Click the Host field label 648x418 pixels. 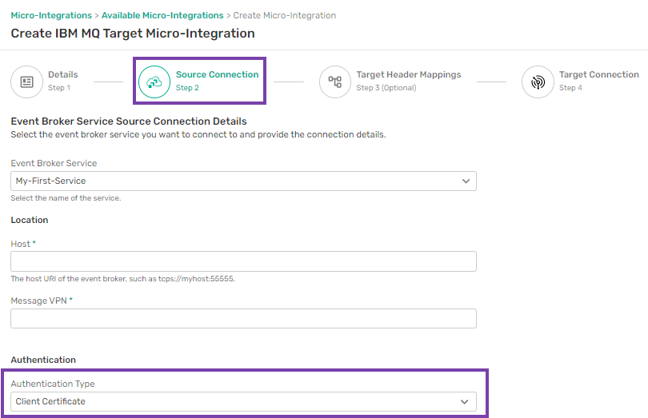[21, 244]
